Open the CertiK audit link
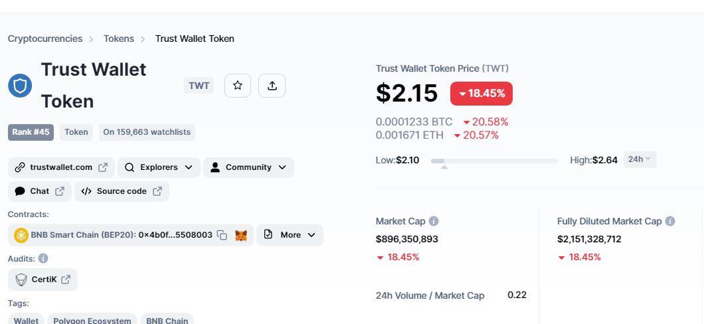This screenshot has width=704, height=324. (x=43, y=280)
